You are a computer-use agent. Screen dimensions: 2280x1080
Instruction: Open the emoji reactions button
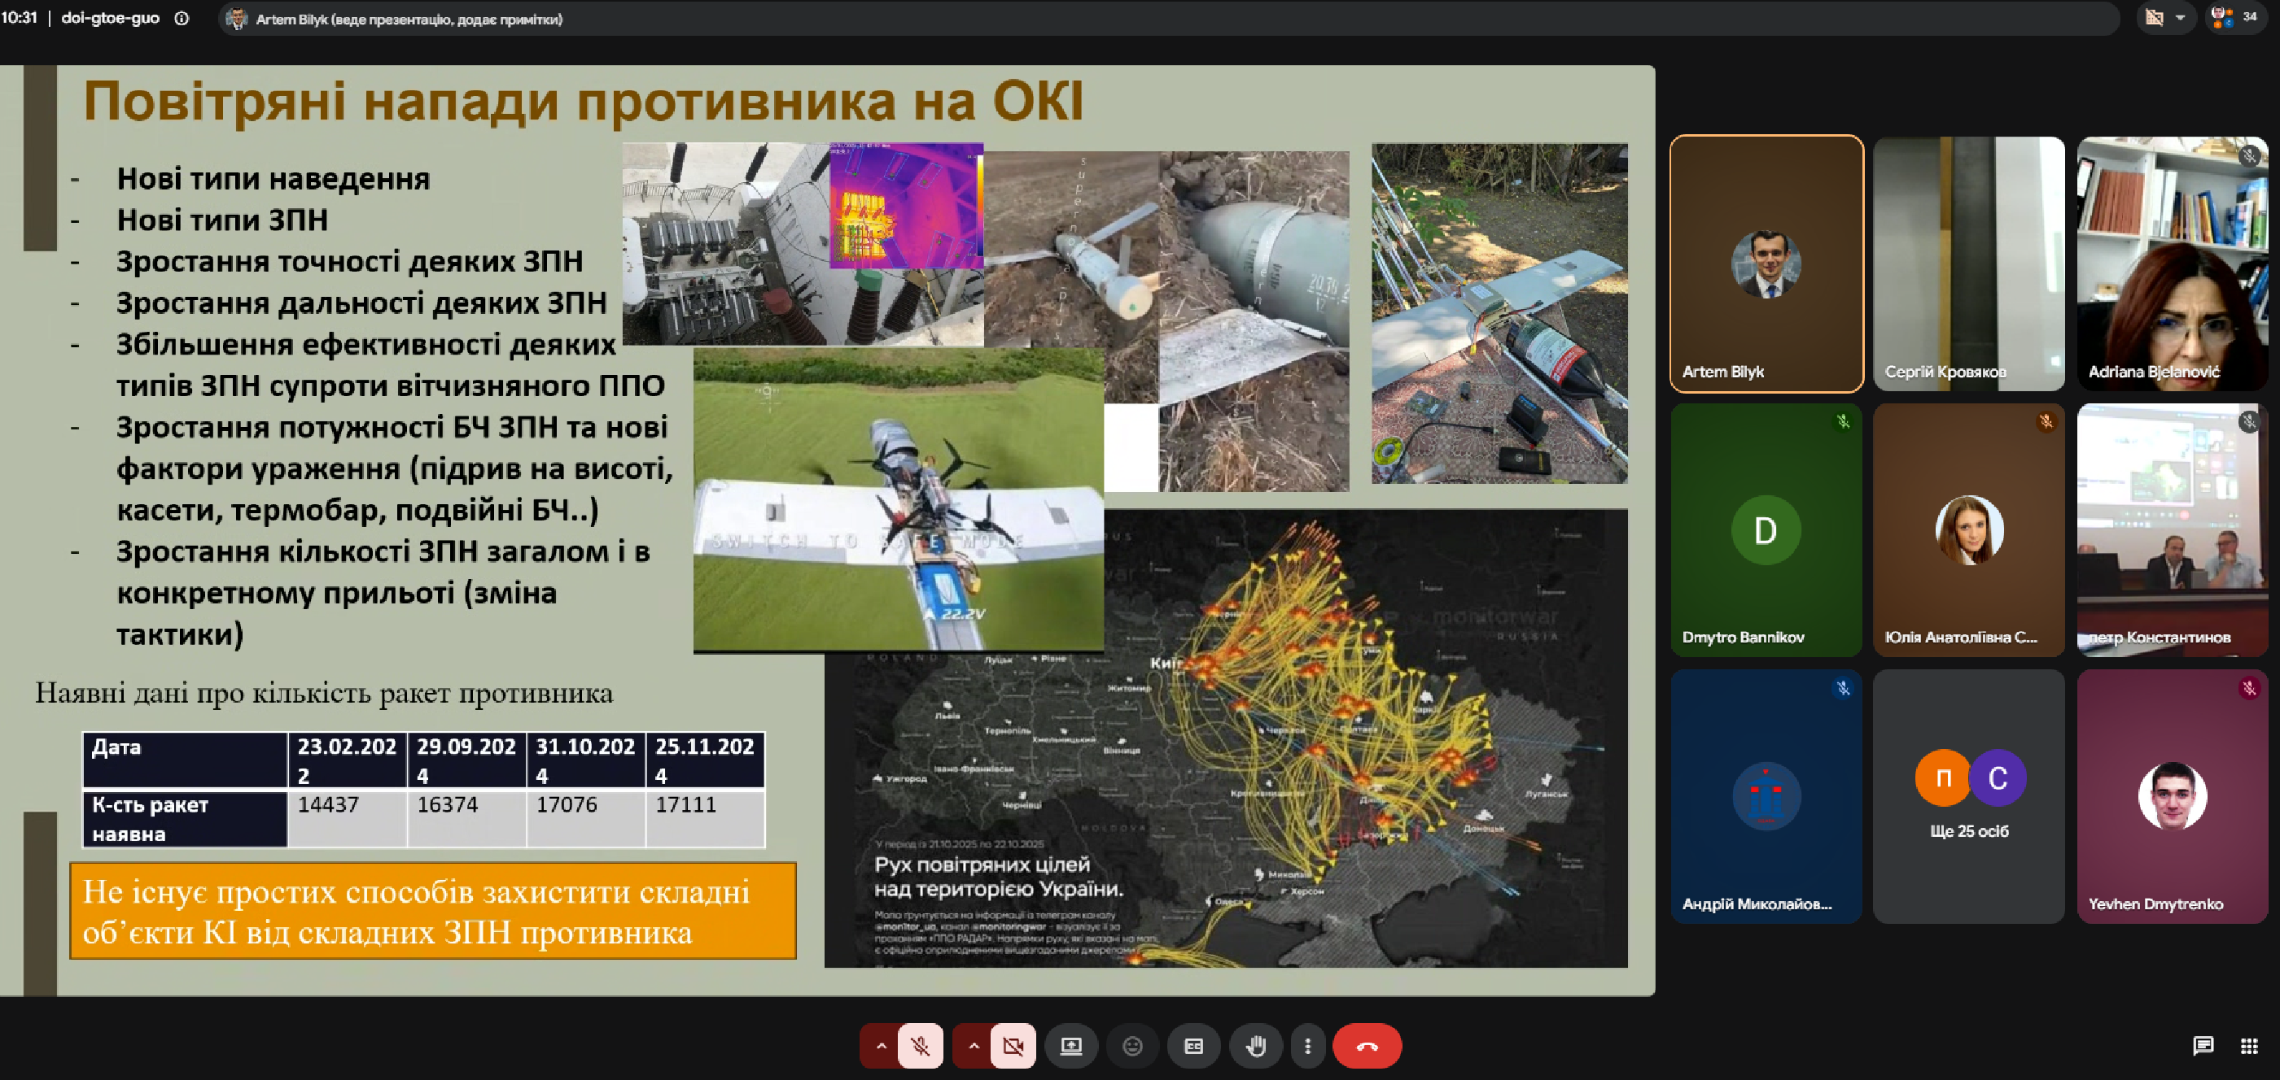click(1132, 1047)
